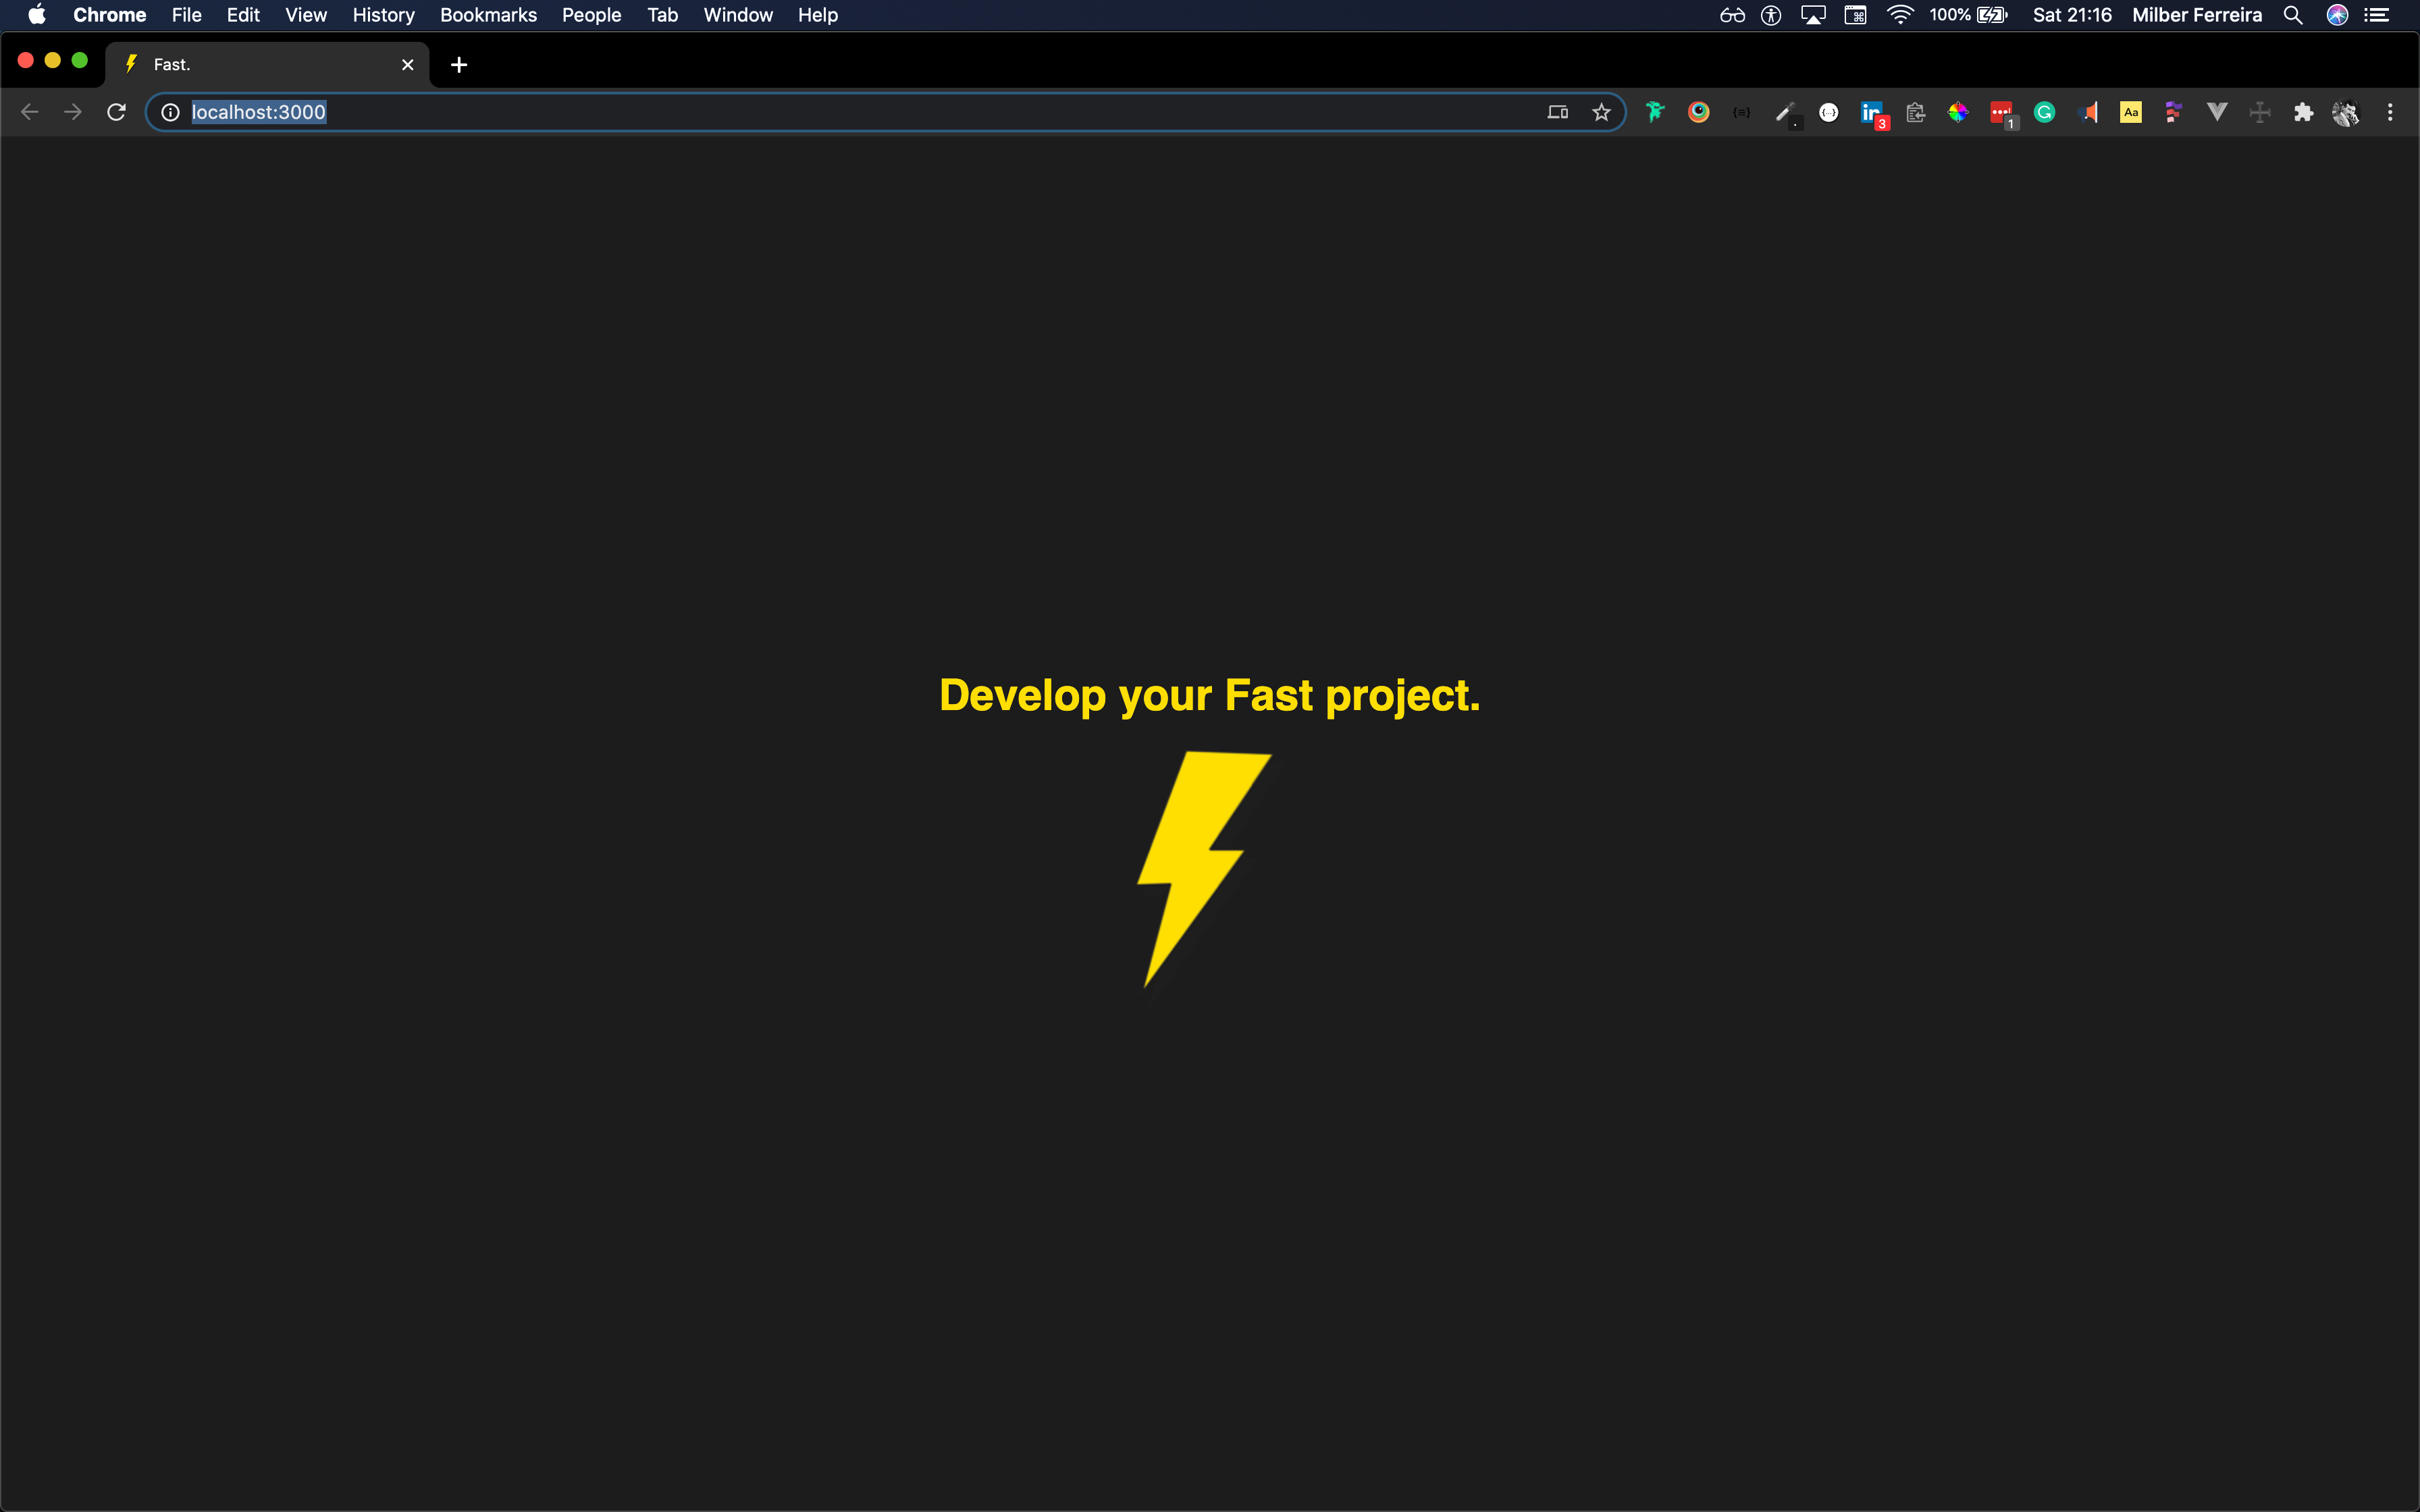Click the Grammarly extension icon
This screenshot has width=2420, height=1512.
point(2044,112)
